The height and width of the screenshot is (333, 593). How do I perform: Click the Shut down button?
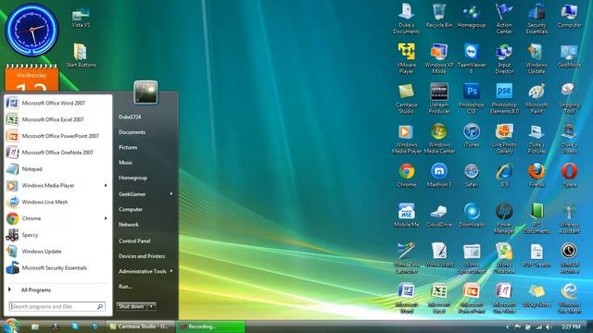coord(132,306)
